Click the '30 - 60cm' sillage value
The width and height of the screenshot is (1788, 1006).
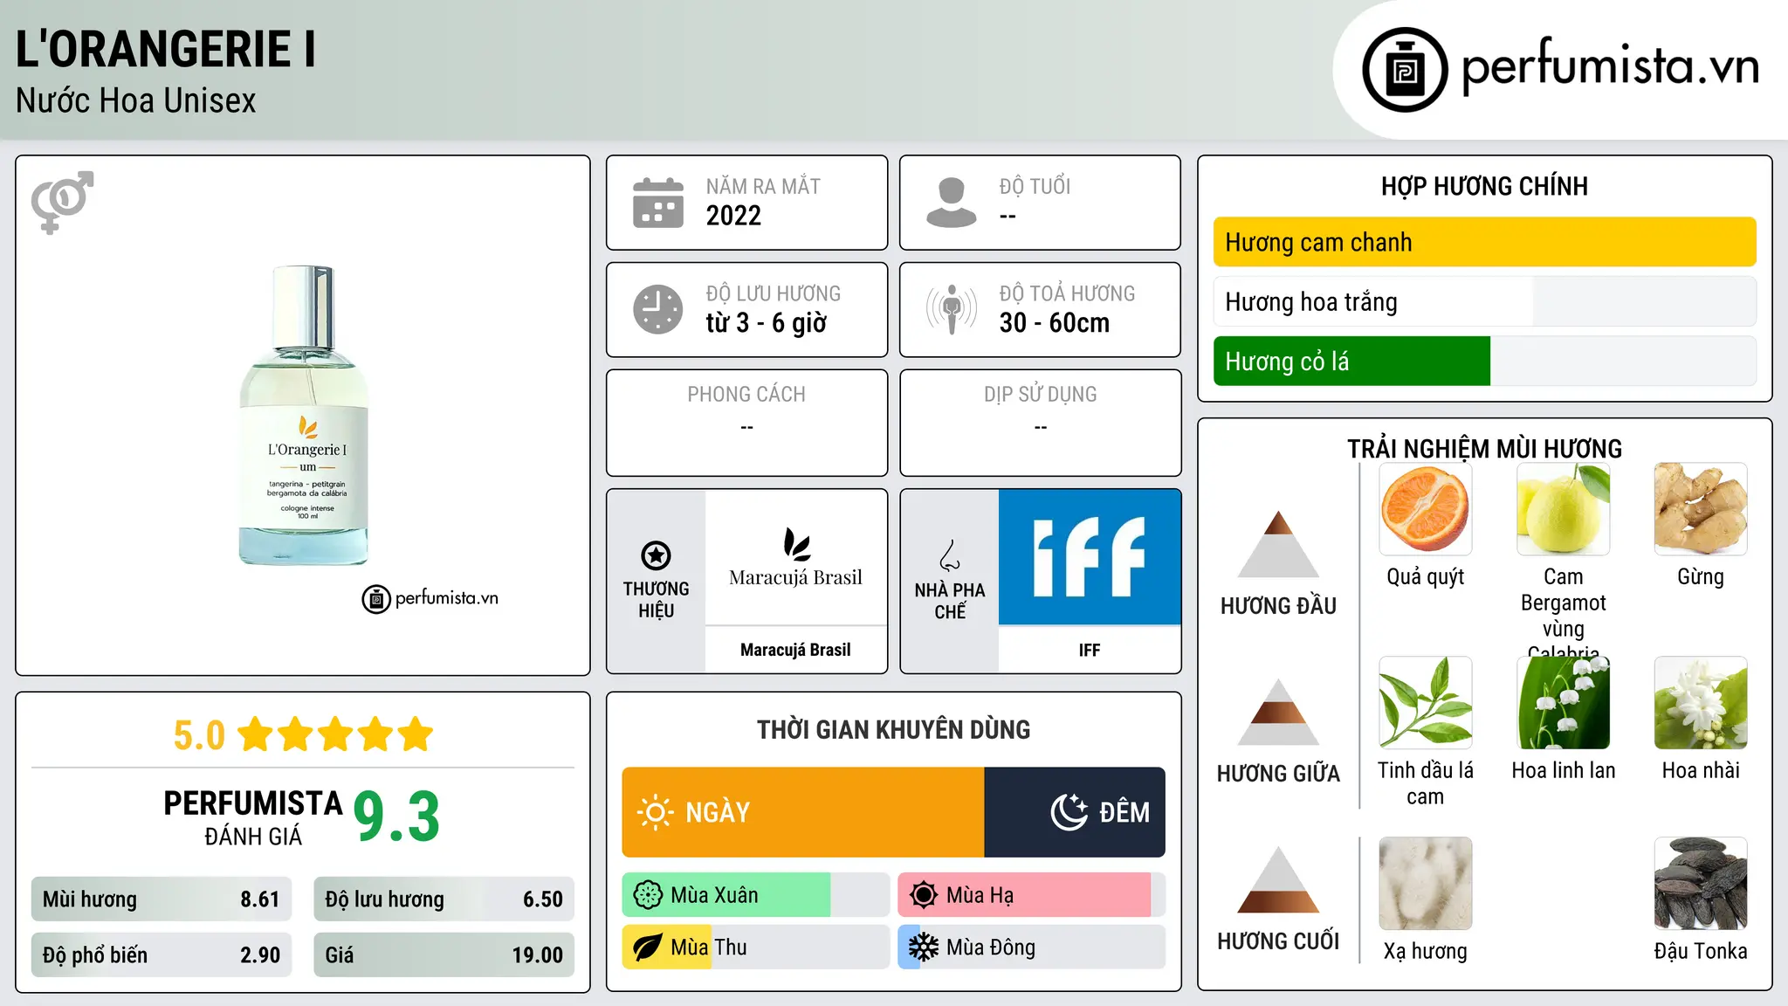point(1055,323)
